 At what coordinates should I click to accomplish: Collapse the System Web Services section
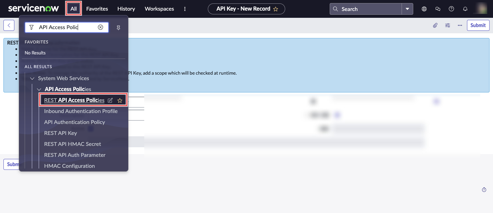[x=32, y=78]
